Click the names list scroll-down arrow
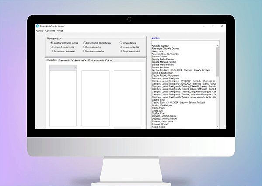This screenshot has height=186, width=262. pos(217,127)
